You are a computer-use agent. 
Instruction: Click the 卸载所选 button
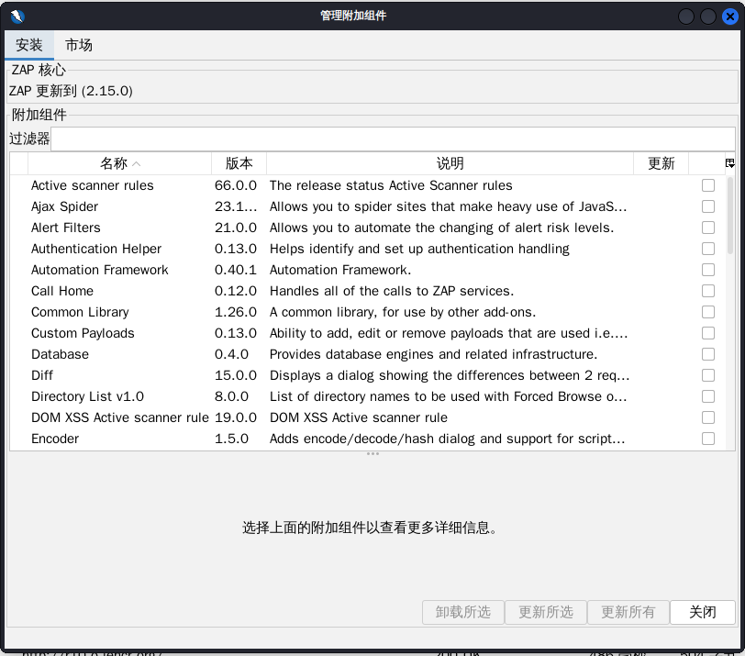click(462, 612)
